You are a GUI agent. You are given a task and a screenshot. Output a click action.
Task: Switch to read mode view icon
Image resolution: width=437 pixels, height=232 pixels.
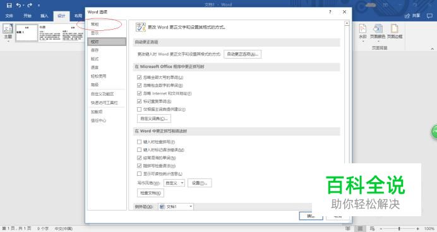[x=348, y=229]
